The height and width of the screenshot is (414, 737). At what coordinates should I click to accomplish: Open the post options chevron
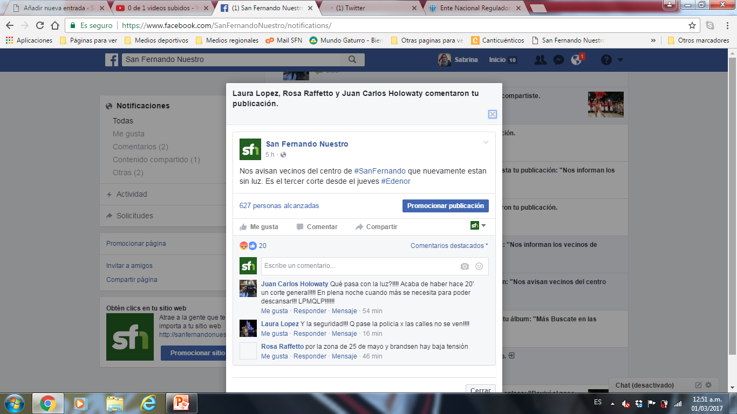click(486, 143)
